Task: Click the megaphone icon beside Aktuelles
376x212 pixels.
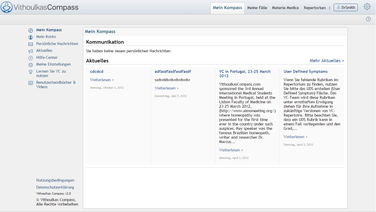Action: 31,51
